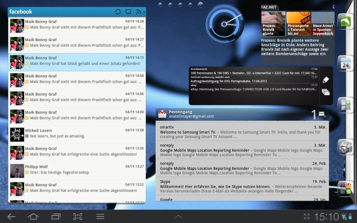Viewport: 357px width, 223px height.
Task: Open the Skype Willkommen email
Action: point(242,186)
